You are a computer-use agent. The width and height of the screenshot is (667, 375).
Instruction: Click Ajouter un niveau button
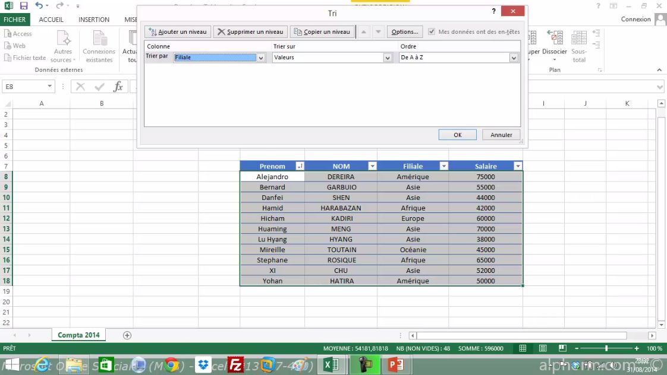(178, 32)
